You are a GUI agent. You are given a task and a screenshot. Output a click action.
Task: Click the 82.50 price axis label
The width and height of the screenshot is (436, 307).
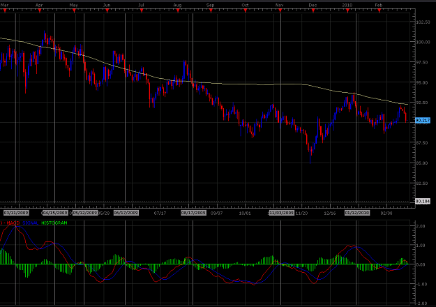pos(423,184)
